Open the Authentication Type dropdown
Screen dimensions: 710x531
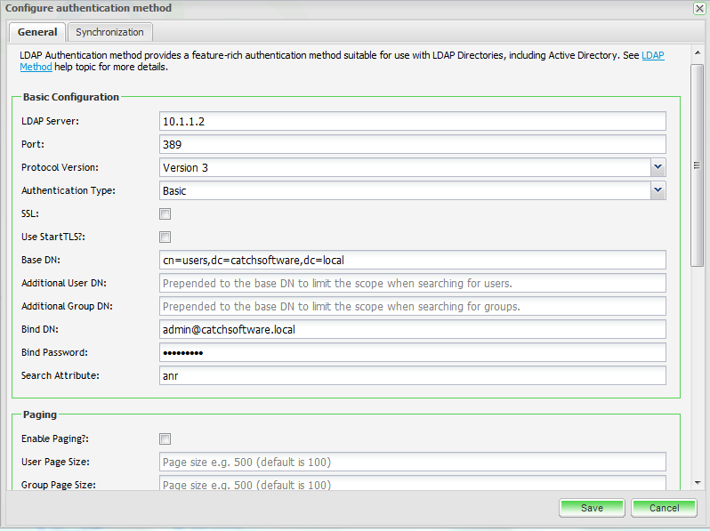[x=658, y=190]
